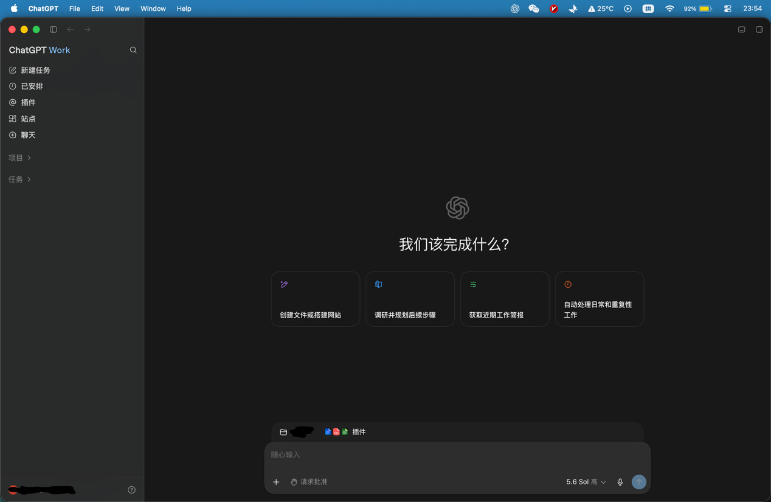771x502 pixels.
Task: Click the folder icon above the input
Action: 283,432
